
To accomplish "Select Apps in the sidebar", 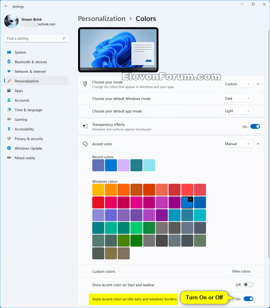I will (x=36, y=91).
